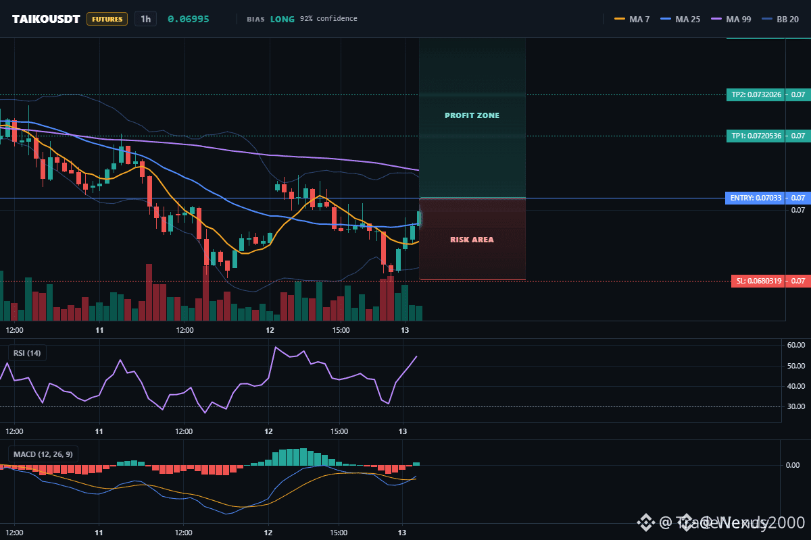Click the RSI (14) indicator label
This screenshot has width=811, height=540.
pos(28,353)
